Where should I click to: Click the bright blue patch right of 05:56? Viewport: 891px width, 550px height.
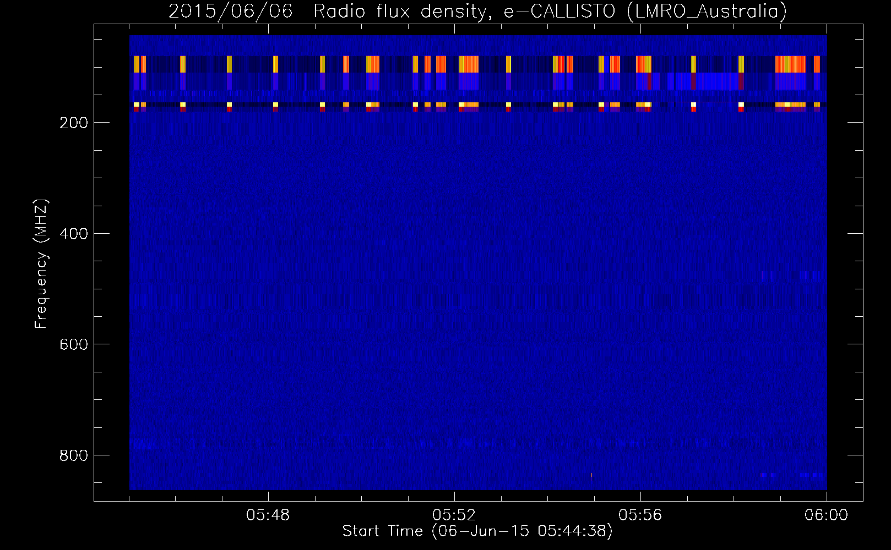(x=715, y=81)
